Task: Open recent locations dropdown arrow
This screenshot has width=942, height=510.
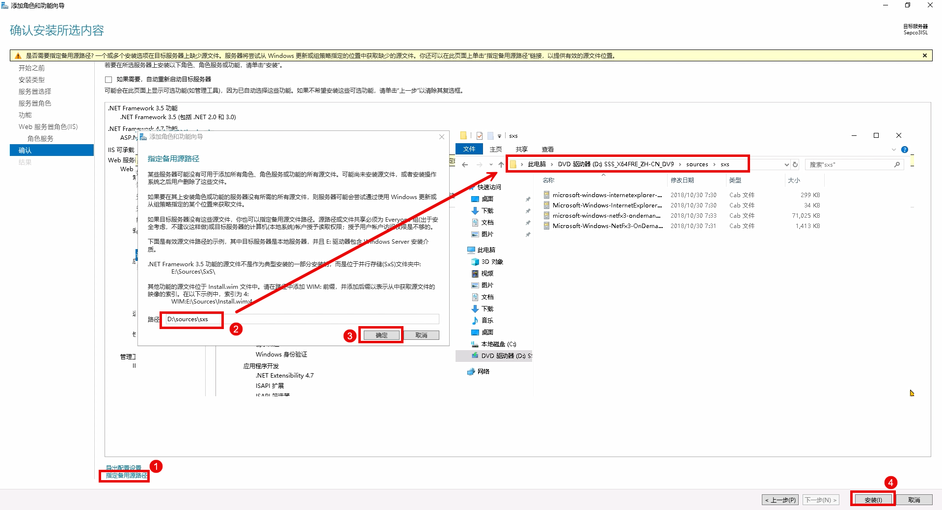Action: tap(491, 165)
